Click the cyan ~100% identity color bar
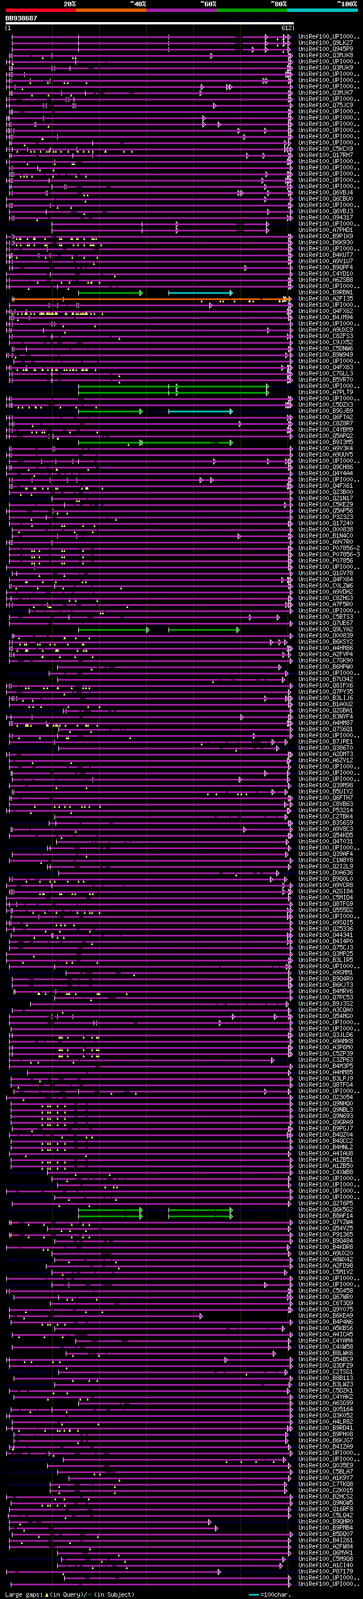 pos(323,10)
